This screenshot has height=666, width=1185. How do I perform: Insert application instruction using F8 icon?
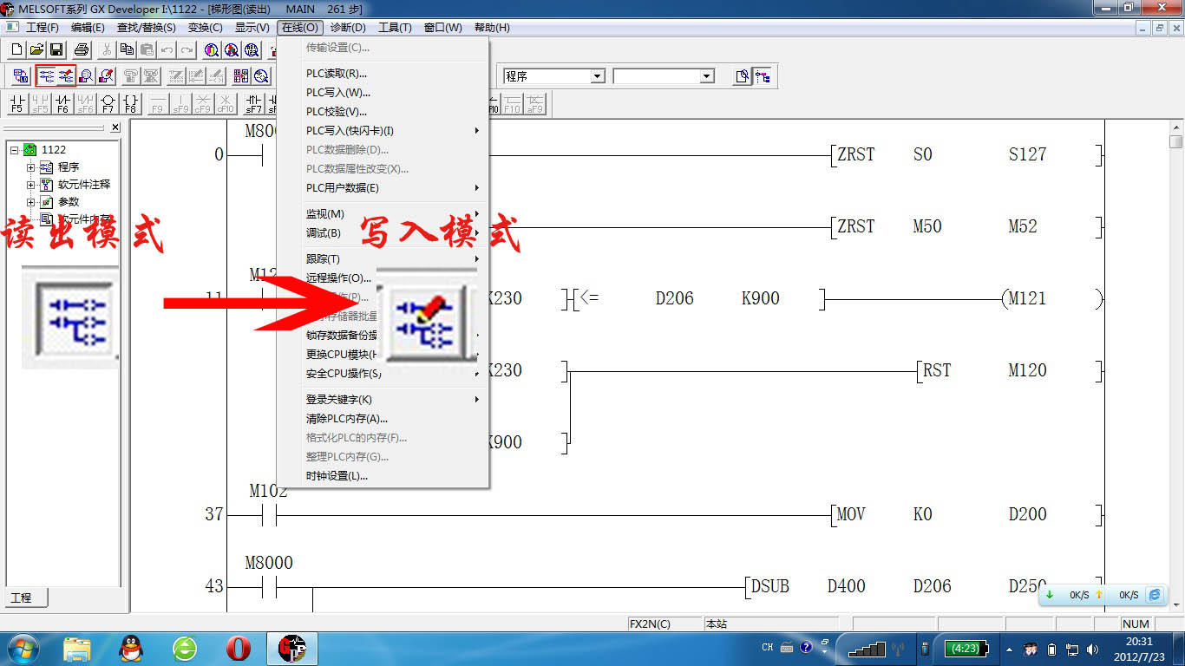130,104
